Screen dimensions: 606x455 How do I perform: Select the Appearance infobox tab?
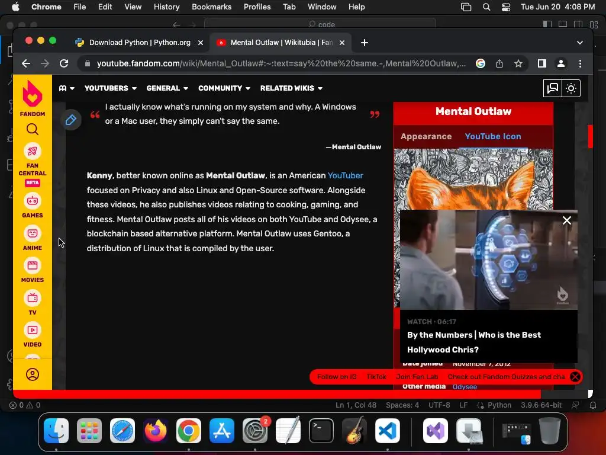point(426,137)
